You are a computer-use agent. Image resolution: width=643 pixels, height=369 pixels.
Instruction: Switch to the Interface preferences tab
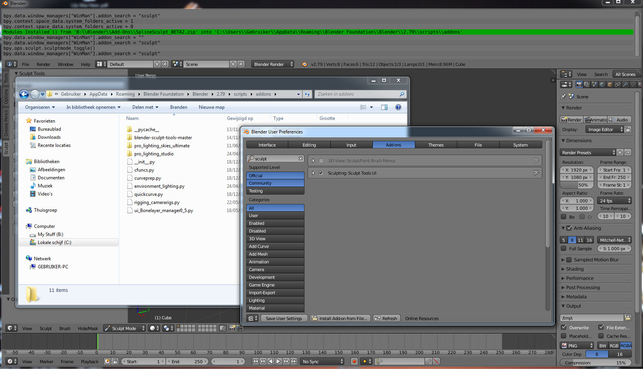267,145
